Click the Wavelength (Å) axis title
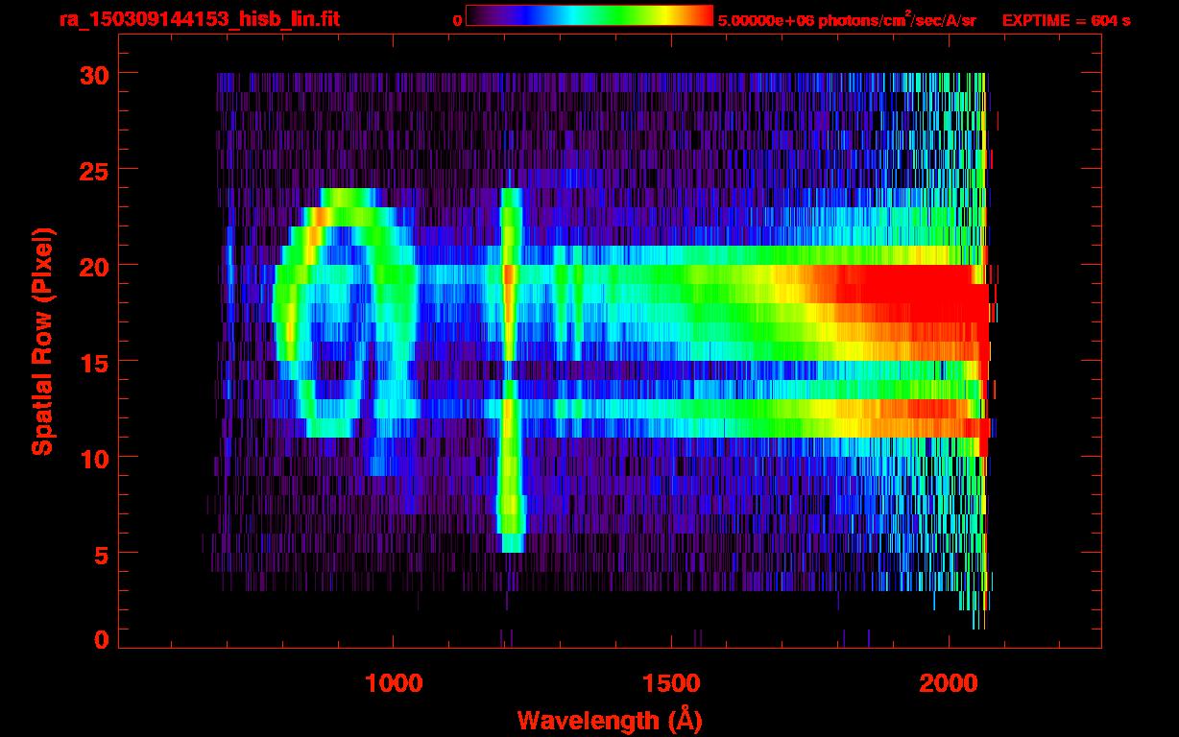 610,720
